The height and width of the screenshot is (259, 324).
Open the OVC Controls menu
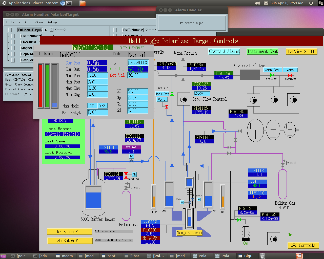[x=303, y=245]
